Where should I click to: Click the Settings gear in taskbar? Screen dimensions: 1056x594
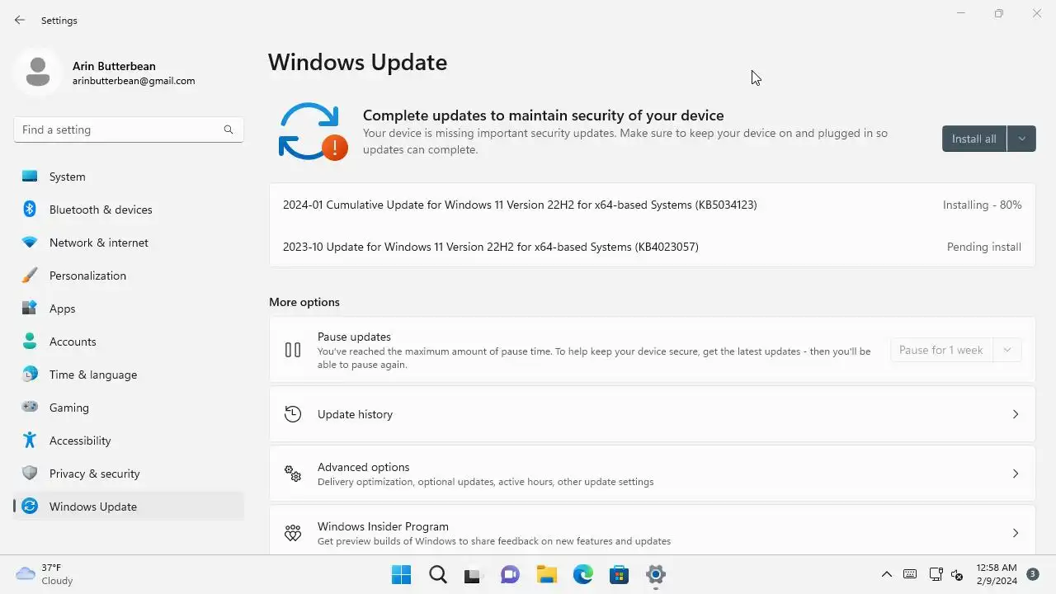coord(656,574)
